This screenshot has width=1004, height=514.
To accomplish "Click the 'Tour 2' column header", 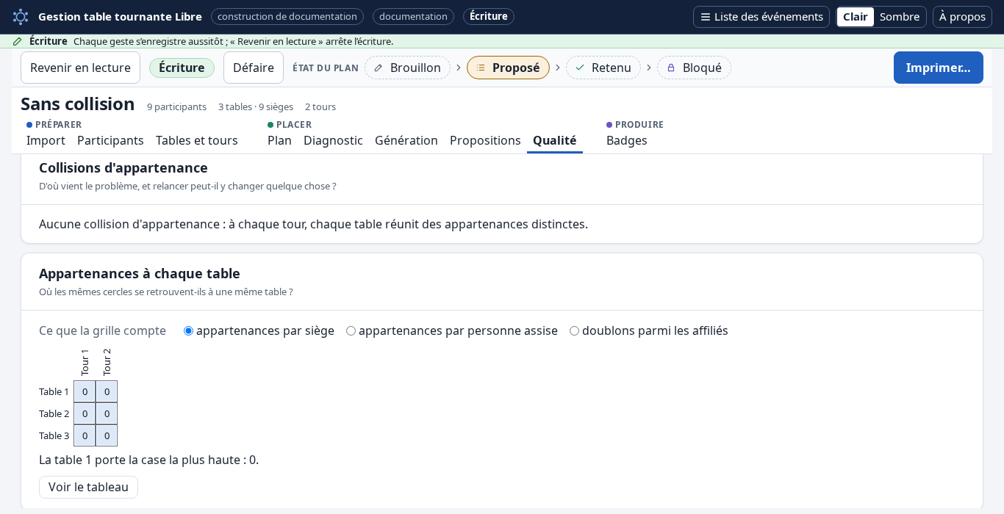I will click(107, 363).
